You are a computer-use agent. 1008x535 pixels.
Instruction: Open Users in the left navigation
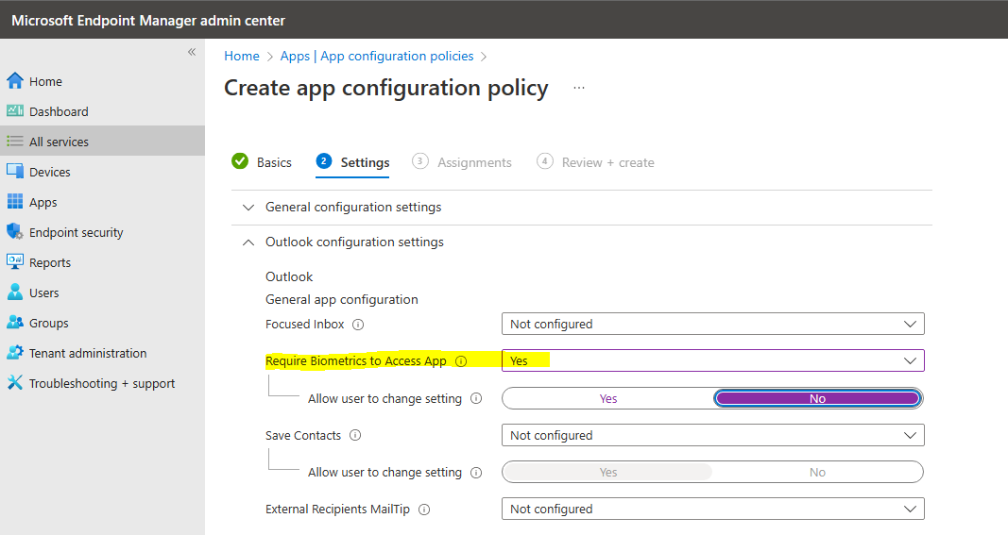coord(102,293)
